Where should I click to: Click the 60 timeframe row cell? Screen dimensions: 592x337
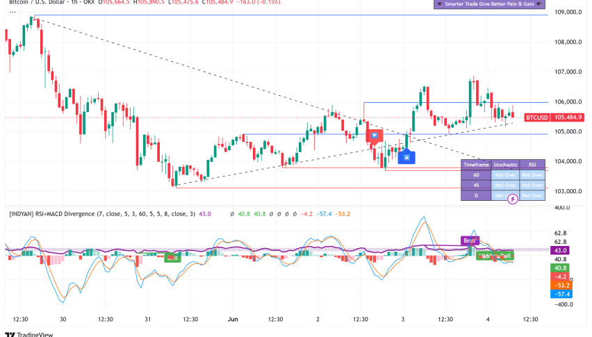(476, 174)
